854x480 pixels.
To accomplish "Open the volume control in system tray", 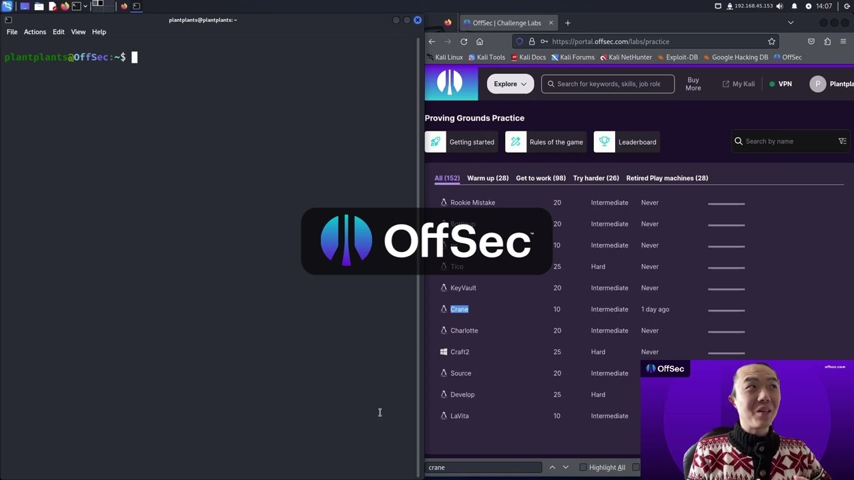I will 781,6.
